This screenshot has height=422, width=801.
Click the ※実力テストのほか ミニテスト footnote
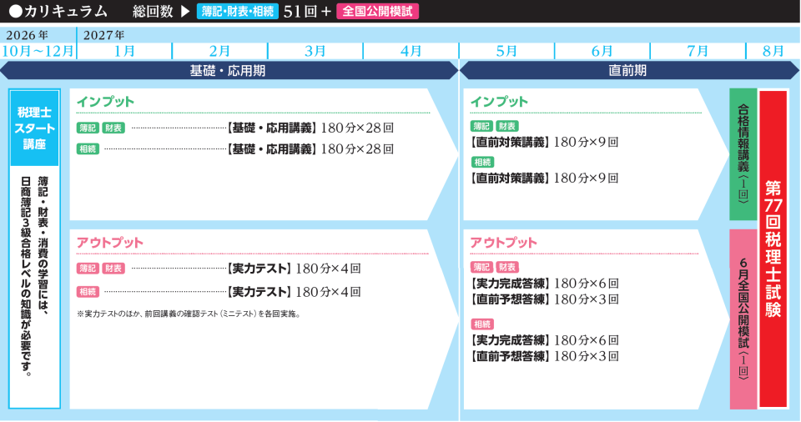(x=189, y=314)
